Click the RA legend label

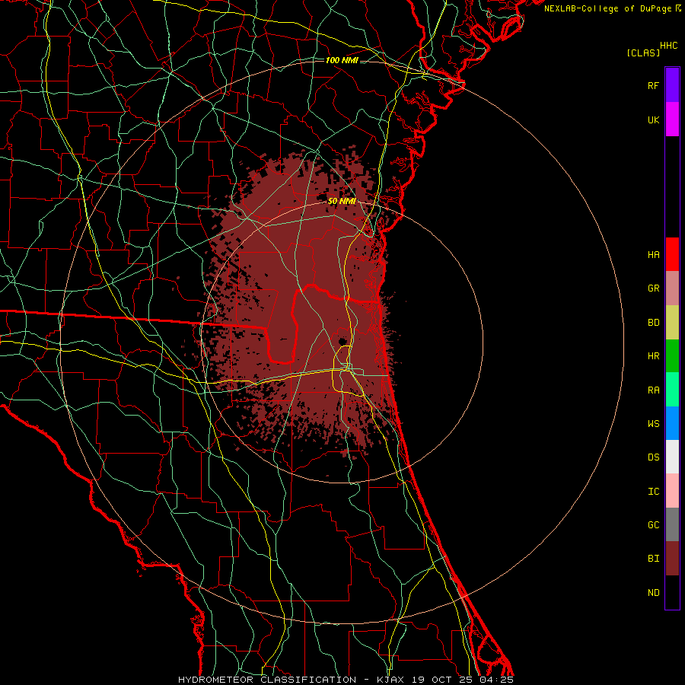coord(653,390)
